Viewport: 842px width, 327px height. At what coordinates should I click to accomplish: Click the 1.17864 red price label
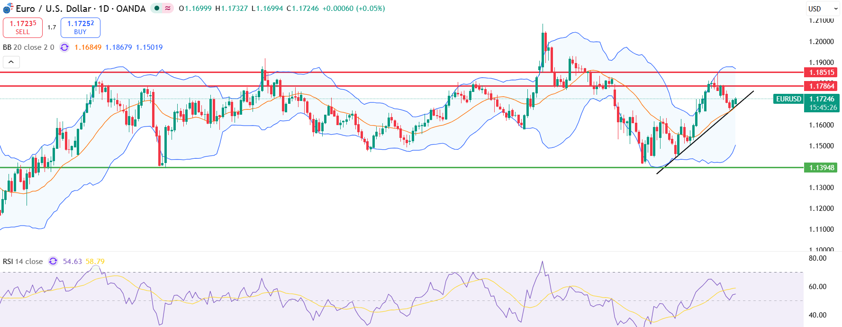click(821, 86)
